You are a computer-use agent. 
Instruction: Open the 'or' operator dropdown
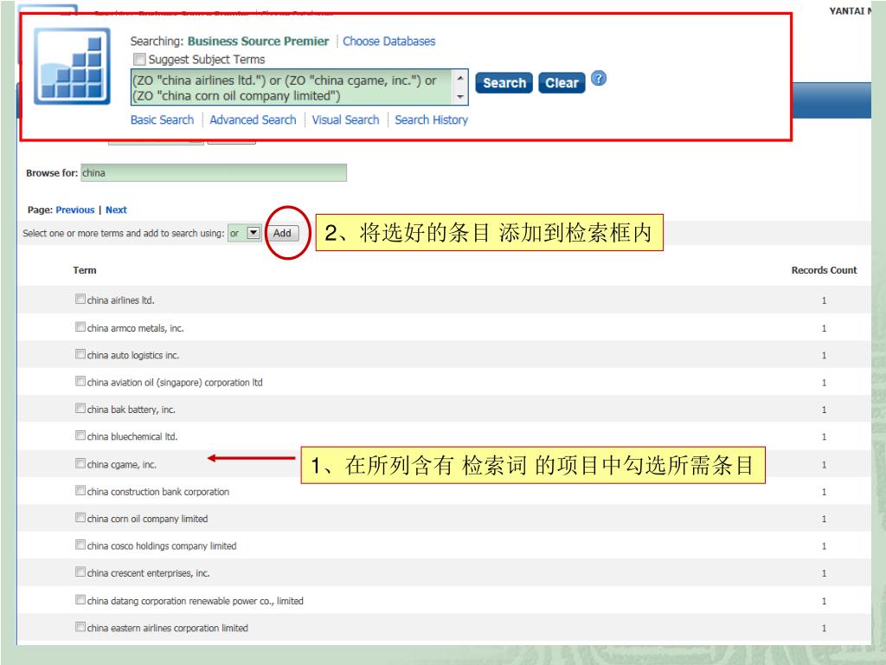click(244, 233)
